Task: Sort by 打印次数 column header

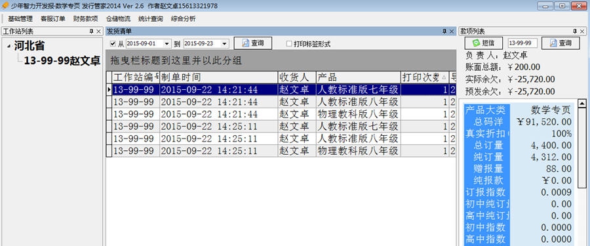Action: pyautogui.click(x=425, y=77)
